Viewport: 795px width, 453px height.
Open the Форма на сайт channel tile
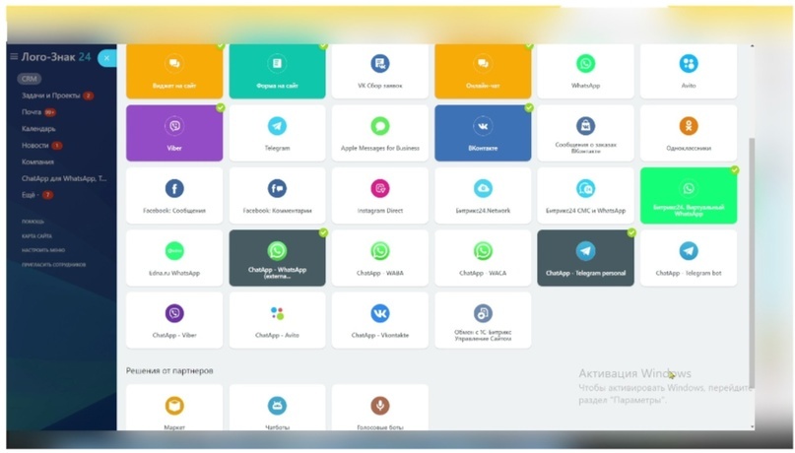[x=278, y=71]
